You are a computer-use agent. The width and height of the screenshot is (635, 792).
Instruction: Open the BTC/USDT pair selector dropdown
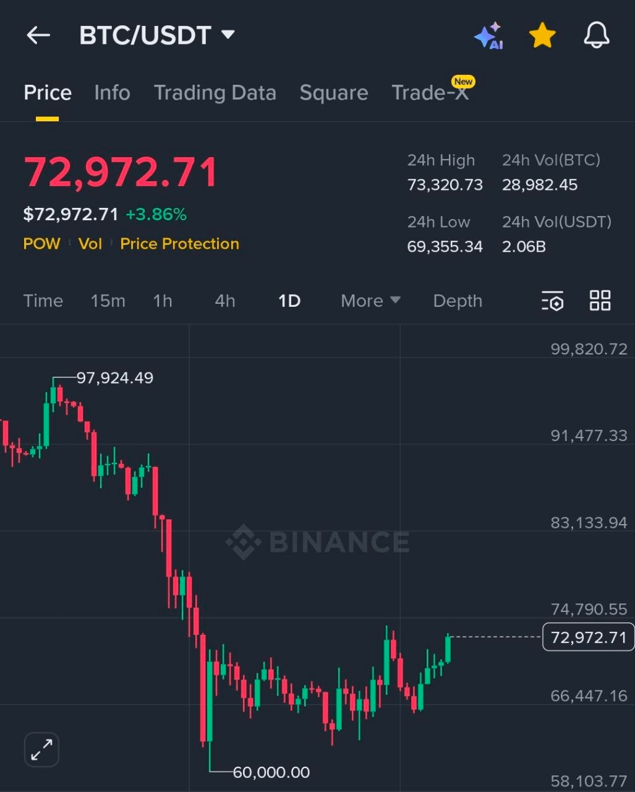point(158,35)
